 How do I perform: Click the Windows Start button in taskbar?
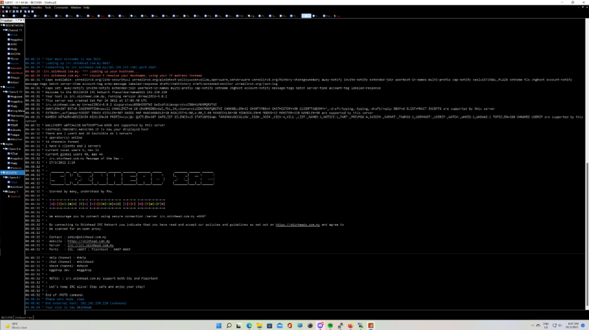(217, 325)
